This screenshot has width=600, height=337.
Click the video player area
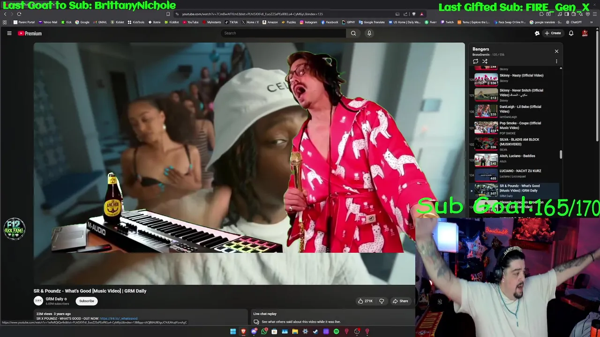pos(249,164)
